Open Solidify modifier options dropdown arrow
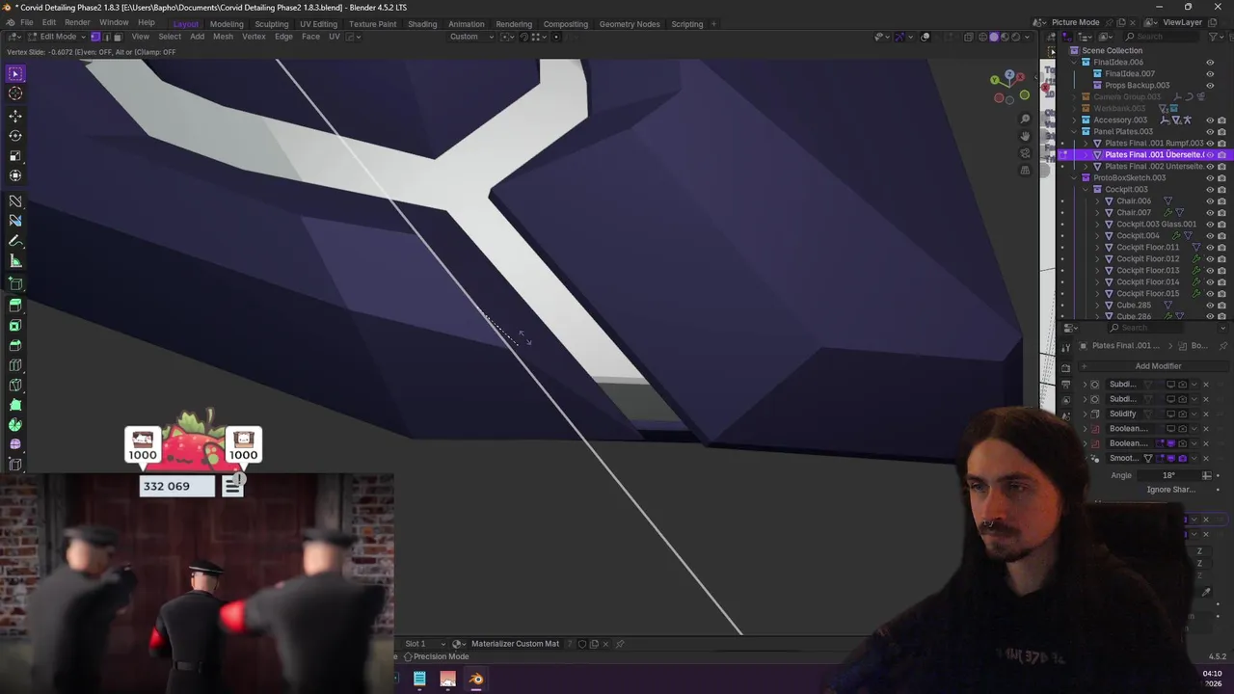 coord(1194,414)
